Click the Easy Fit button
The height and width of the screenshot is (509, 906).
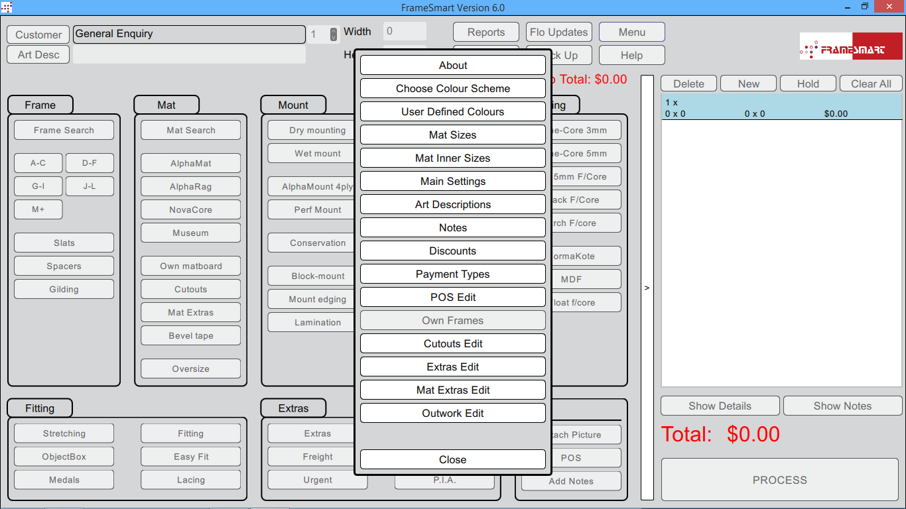[191, 457]
